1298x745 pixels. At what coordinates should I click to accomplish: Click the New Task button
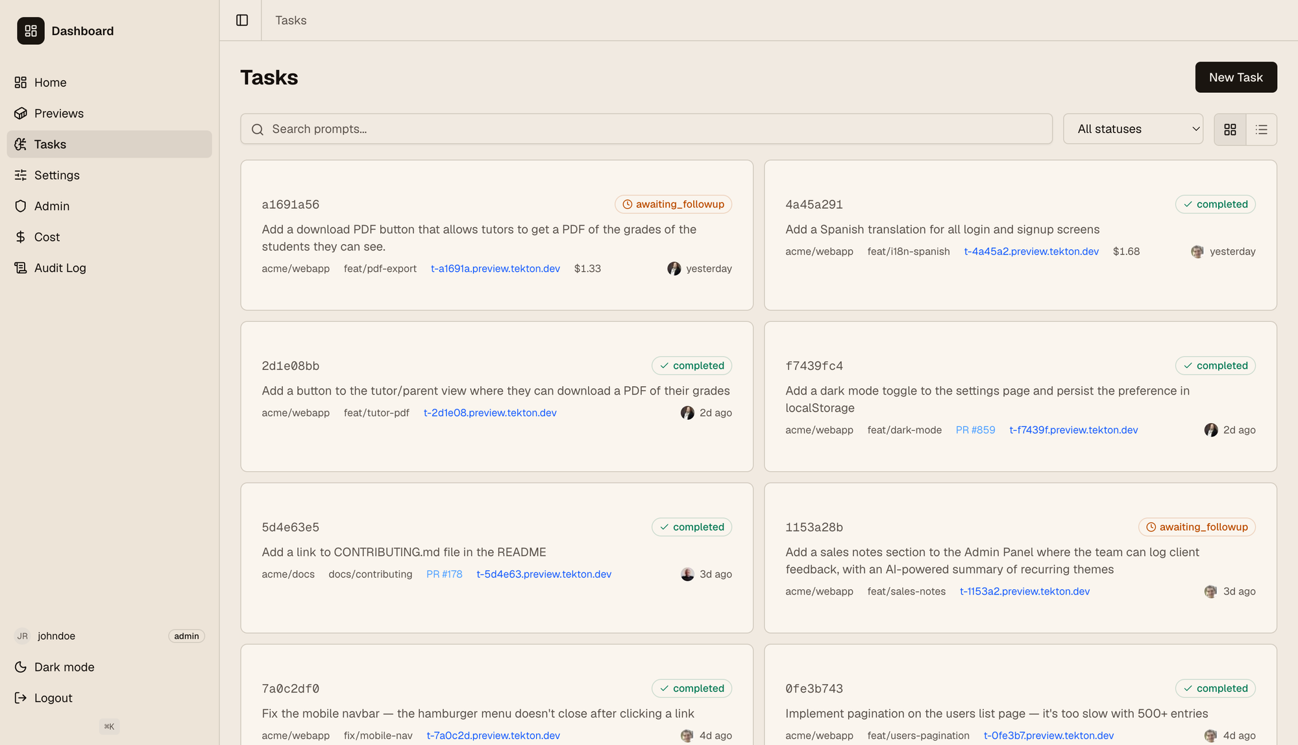[1235, 77]
